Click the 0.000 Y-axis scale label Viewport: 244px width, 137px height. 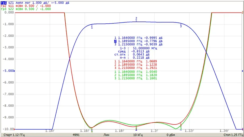pos(9,12)
